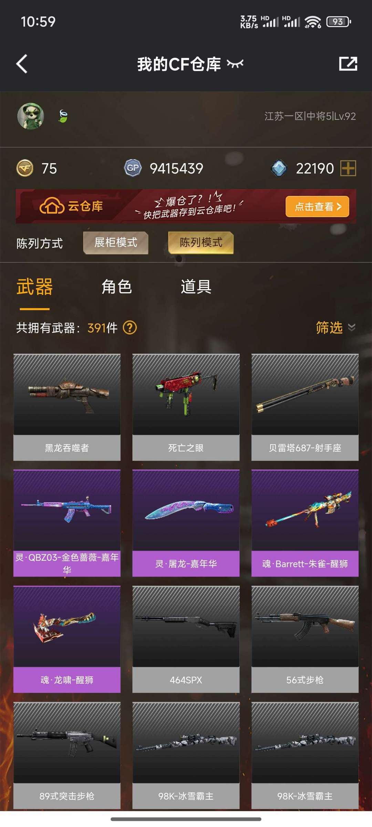The width and height of the screenshot is (372, 827).
Task: Tap the chevron arrow beside 筛选
Action: [352, 327]
